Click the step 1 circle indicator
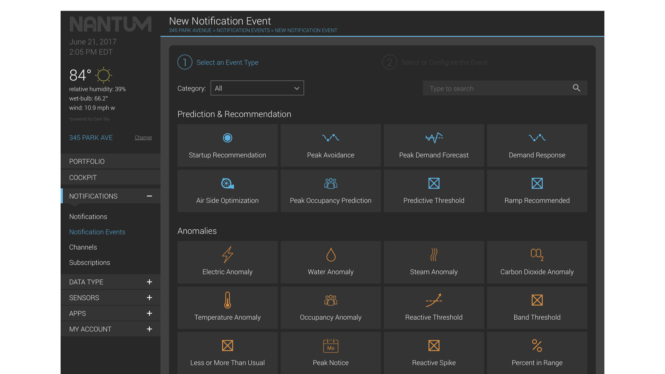665x374 pixels. coord(185,62)
